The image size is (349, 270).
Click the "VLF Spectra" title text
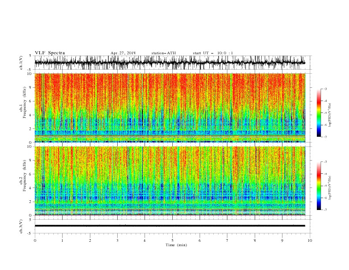(x=50, y=53)
